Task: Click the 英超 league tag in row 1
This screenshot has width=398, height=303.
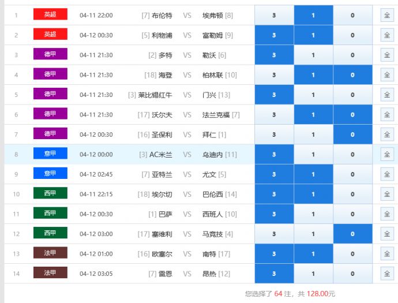Action: 50,15
